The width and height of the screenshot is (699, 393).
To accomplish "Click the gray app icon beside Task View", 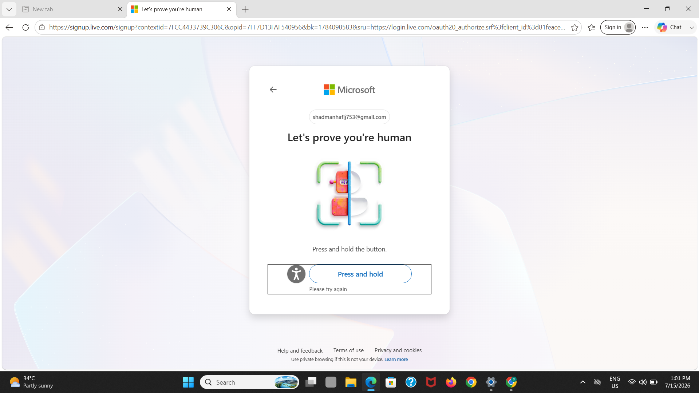I will click(x=331, y=382).
